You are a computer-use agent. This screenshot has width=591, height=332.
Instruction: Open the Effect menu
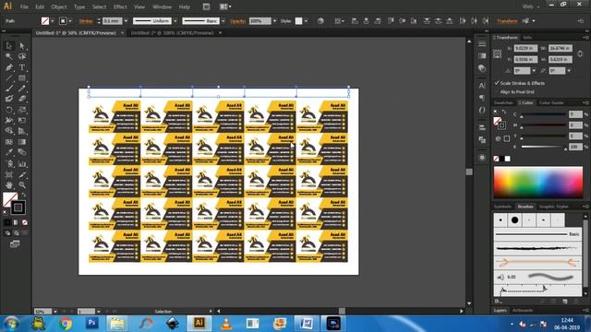tap(120, 6)
